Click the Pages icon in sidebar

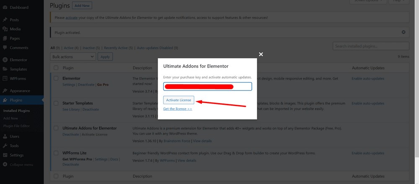pos(5,38)
